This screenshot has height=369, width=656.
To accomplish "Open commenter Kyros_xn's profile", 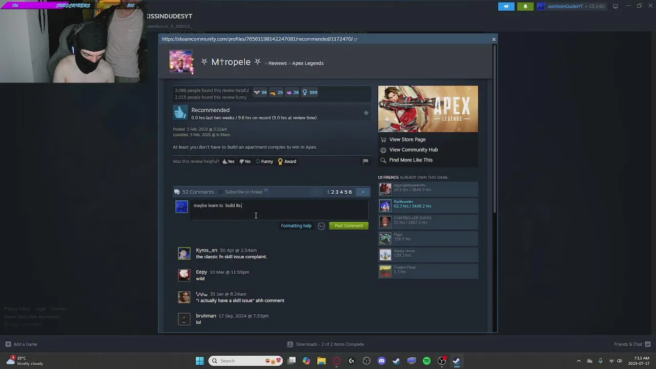I will [207, 251].
